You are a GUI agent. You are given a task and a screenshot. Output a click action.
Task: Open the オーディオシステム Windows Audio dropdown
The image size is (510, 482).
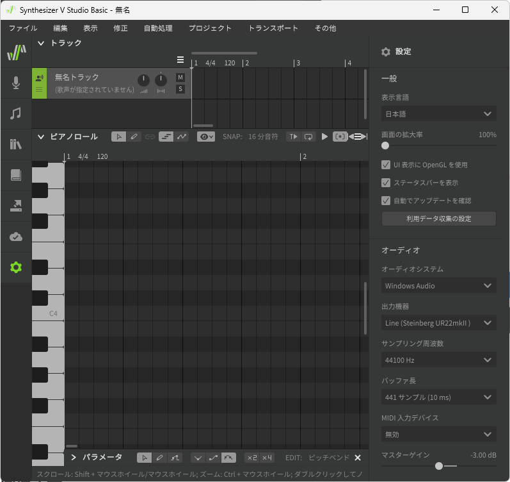tap(438, 286)
